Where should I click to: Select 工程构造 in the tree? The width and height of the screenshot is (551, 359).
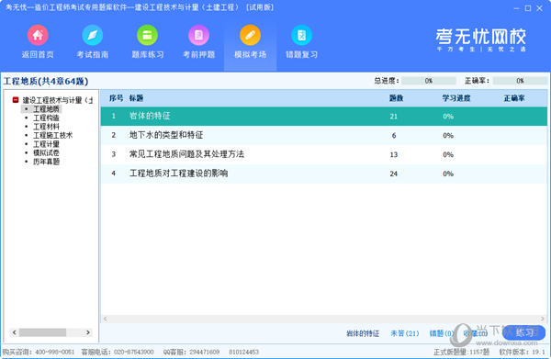46,118
